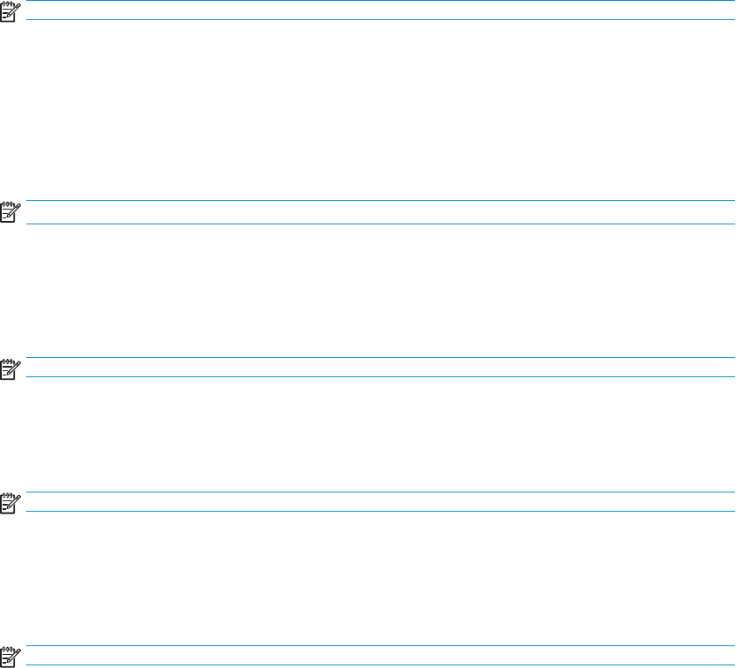The image size is (736, 668).
Task: Click inside the first empty note box
Action: (x=380, y=10)
